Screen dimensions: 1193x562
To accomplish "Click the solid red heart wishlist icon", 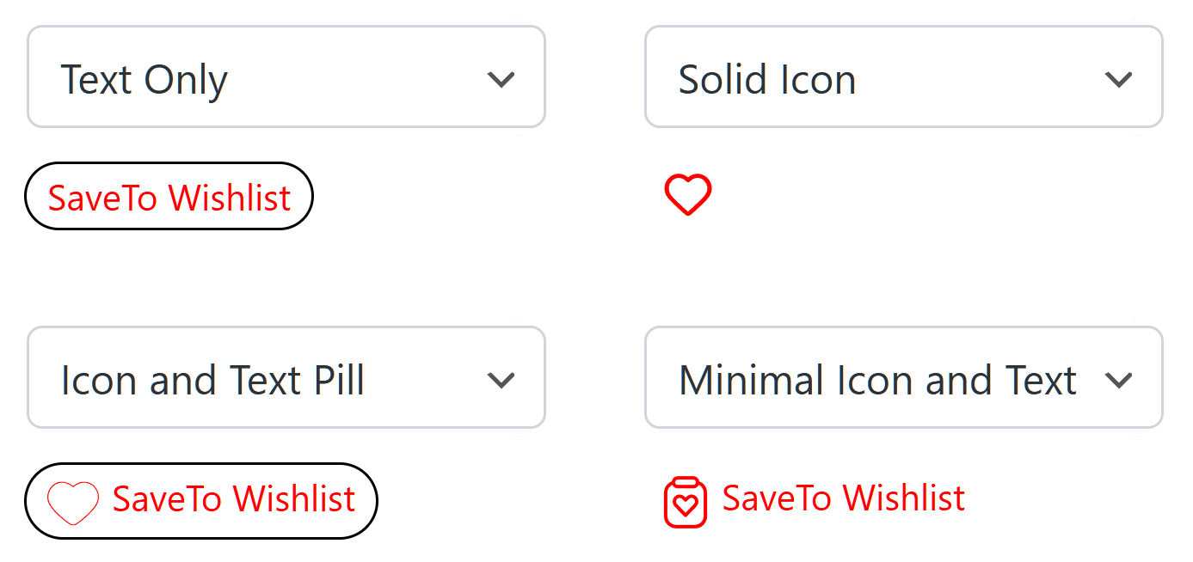I will tap(687, 194).
